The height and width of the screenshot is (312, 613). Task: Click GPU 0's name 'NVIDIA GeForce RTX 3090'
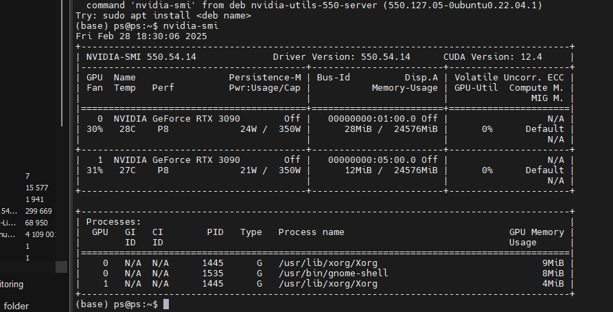coord(176,119)
